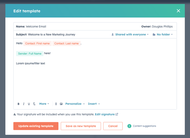Screen dimensions: 190x138
Task: Apply bold formatting with the B icon
Action: 18,104
